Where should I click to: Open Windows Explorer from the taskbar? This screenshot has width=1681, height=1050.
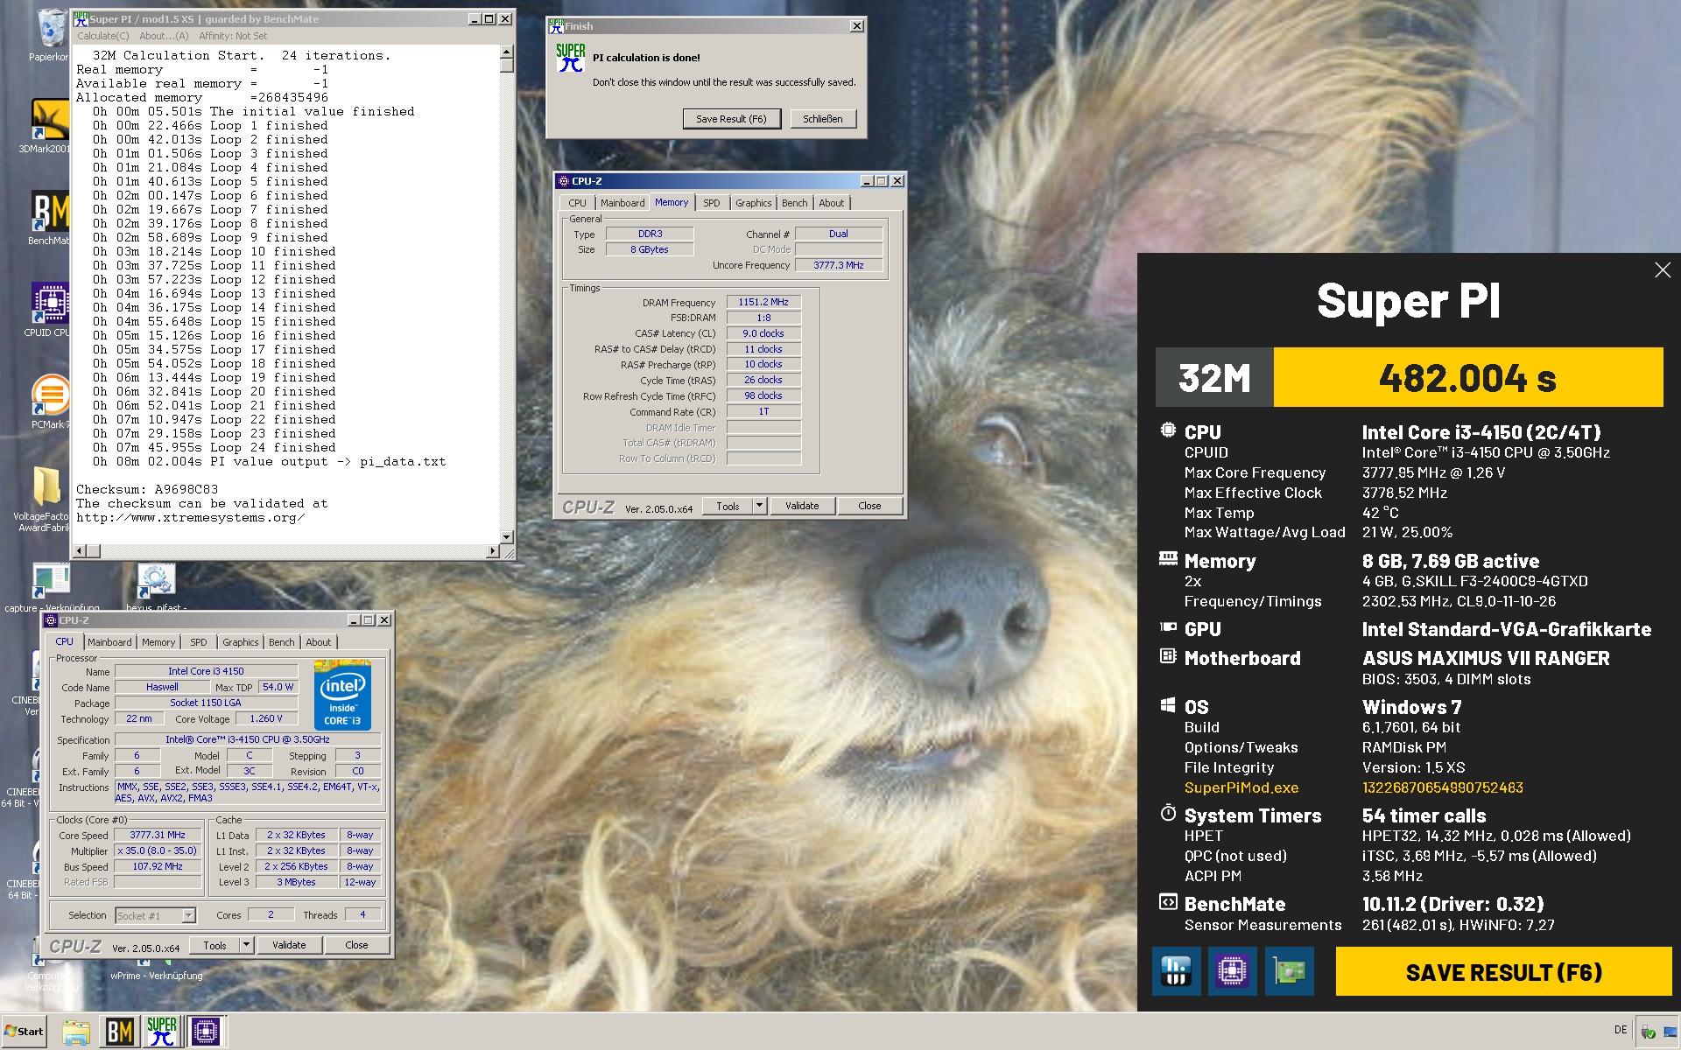pyautogui.click(x=76, y=1032)
